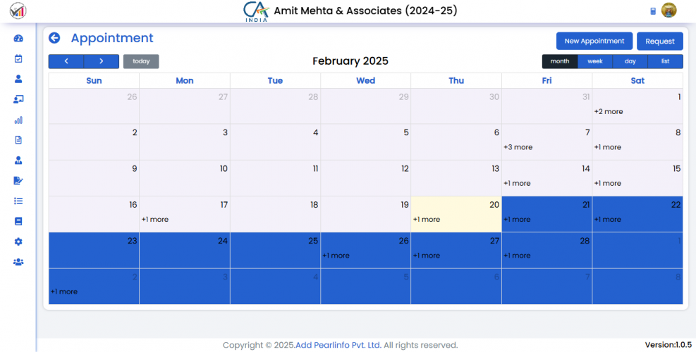This screenshot has width=696, height=352.
Task: Click the app logo in top-left corner
Action: pos(18,11)
